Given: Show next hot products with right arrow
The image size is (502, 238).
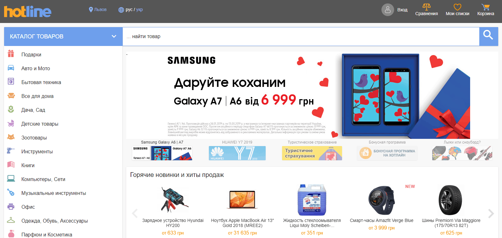Looking at the screenshot, I should (491, 213).
